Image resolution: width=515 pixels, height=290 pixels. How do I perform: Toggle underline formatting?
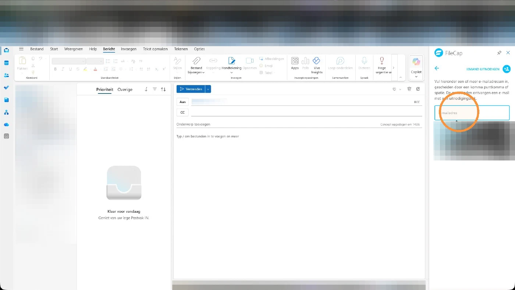coord(70,69)
